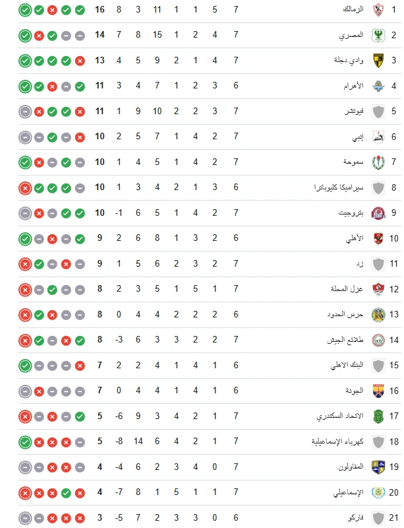Click the Zamalek club logo

click(x=378, y=10)
